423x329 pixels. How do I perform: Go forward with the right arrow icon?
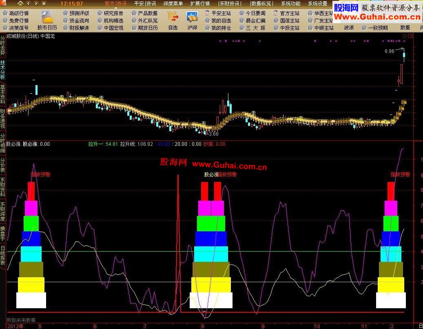pyautogui.click(x=36, y=4)
